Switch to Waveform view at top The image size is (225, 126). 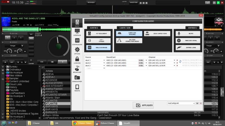point(133,2)
